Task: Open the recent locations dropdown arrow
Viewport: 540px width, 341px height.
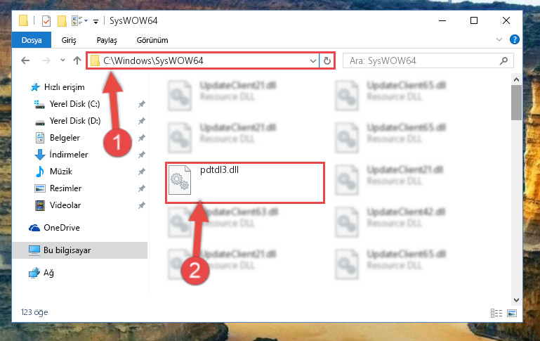Action: pos(62,60)
